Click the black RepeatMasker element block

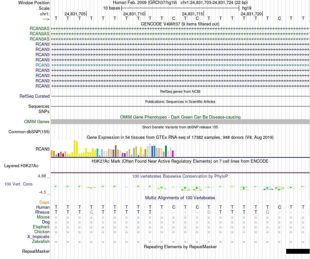pos(298,251)
